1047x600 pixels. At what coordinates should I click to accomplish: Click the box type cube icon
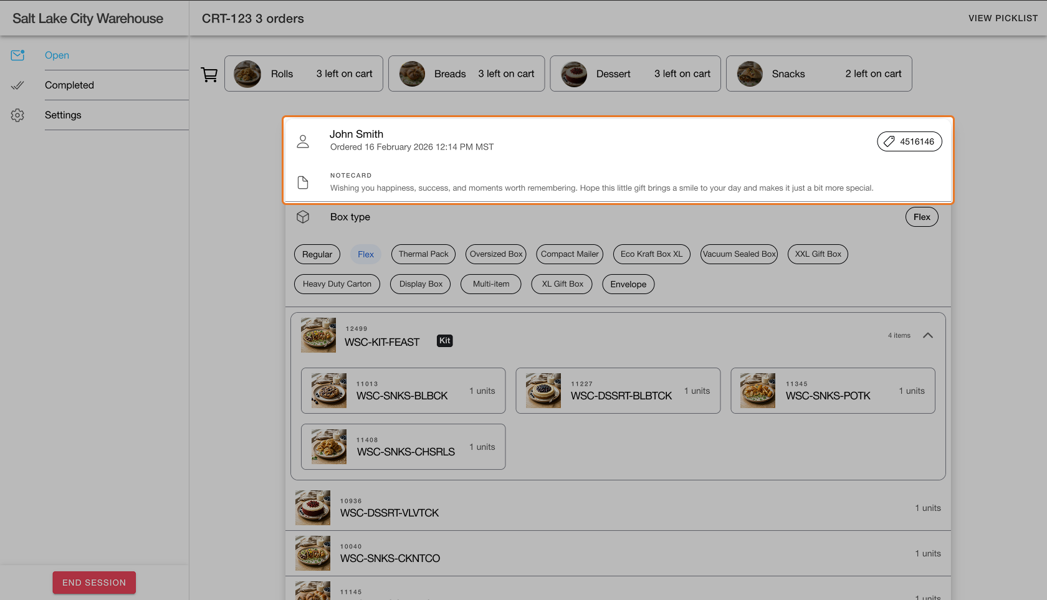click(x=303, y=217)
